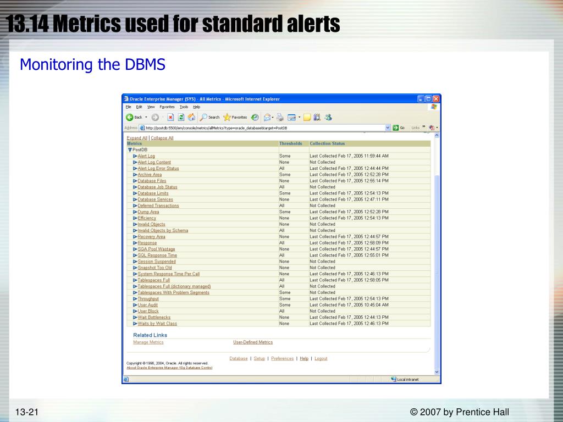
Task: Open the View menu
Action: pos(151,107)
